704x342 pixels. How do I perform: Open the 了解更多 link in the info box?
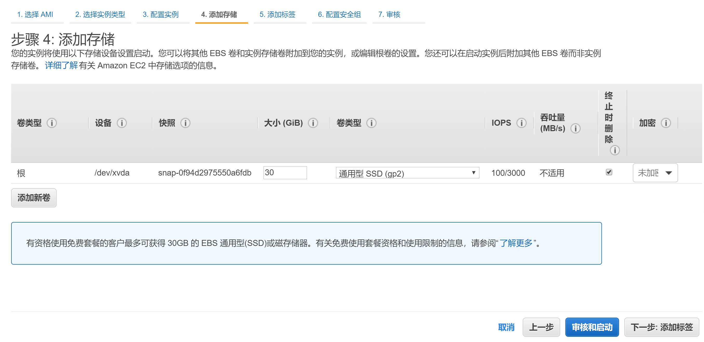516,243
